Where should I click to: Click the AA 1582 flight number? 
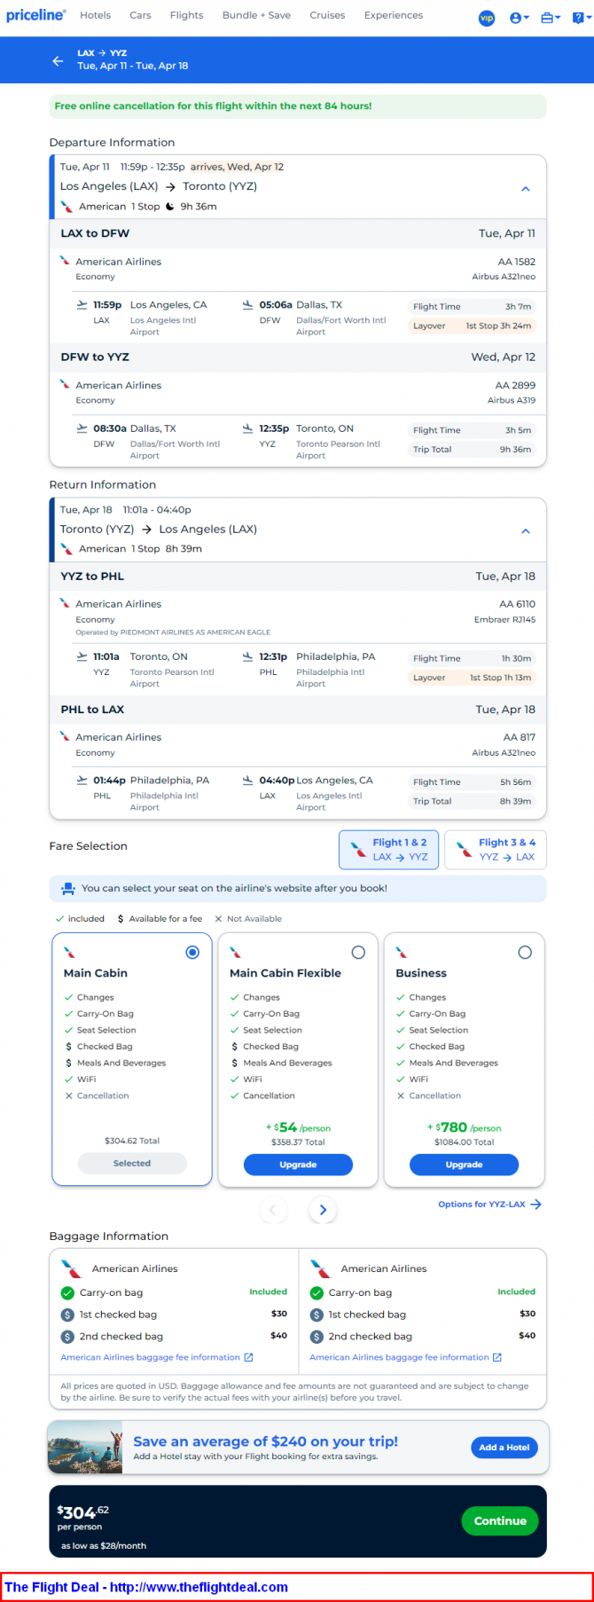click(x=516, y=262)
